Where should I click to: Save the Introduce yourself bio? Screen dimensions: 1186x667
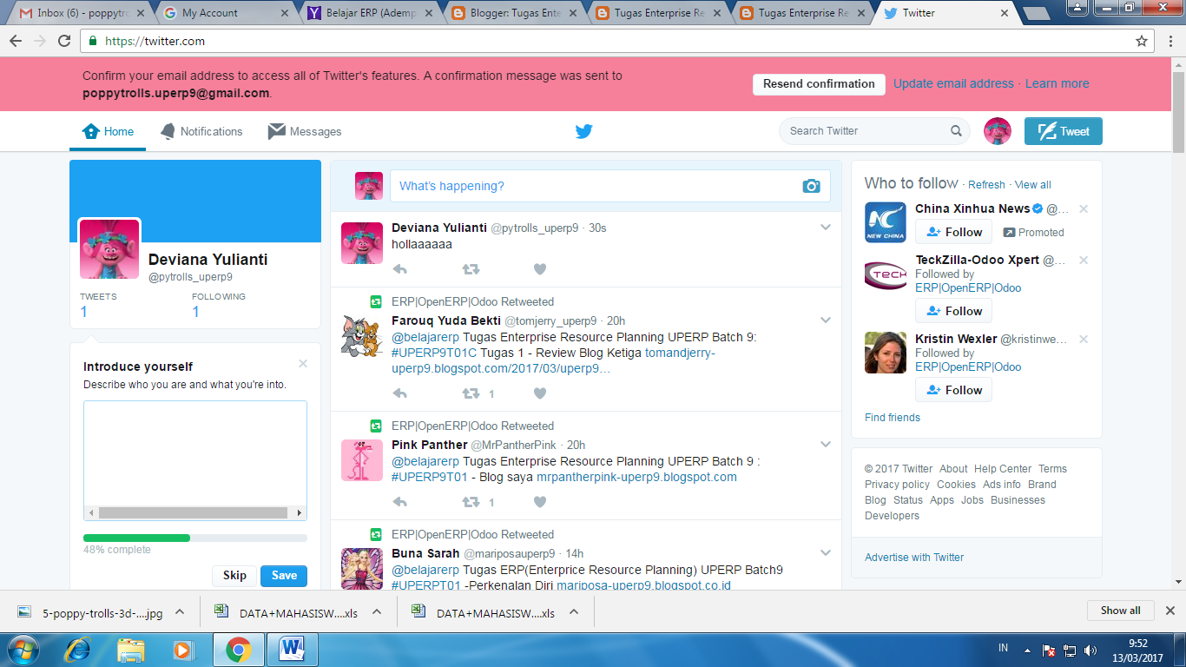click(284, 576)
